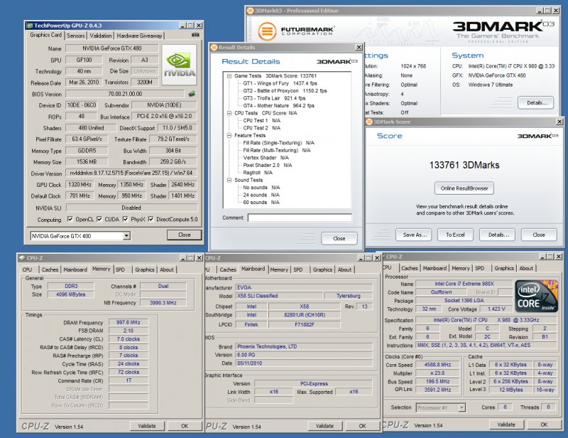Click the X58 SLI Classified model value
The height and width of the screenshot is (438, 568).
click(278, 296)
